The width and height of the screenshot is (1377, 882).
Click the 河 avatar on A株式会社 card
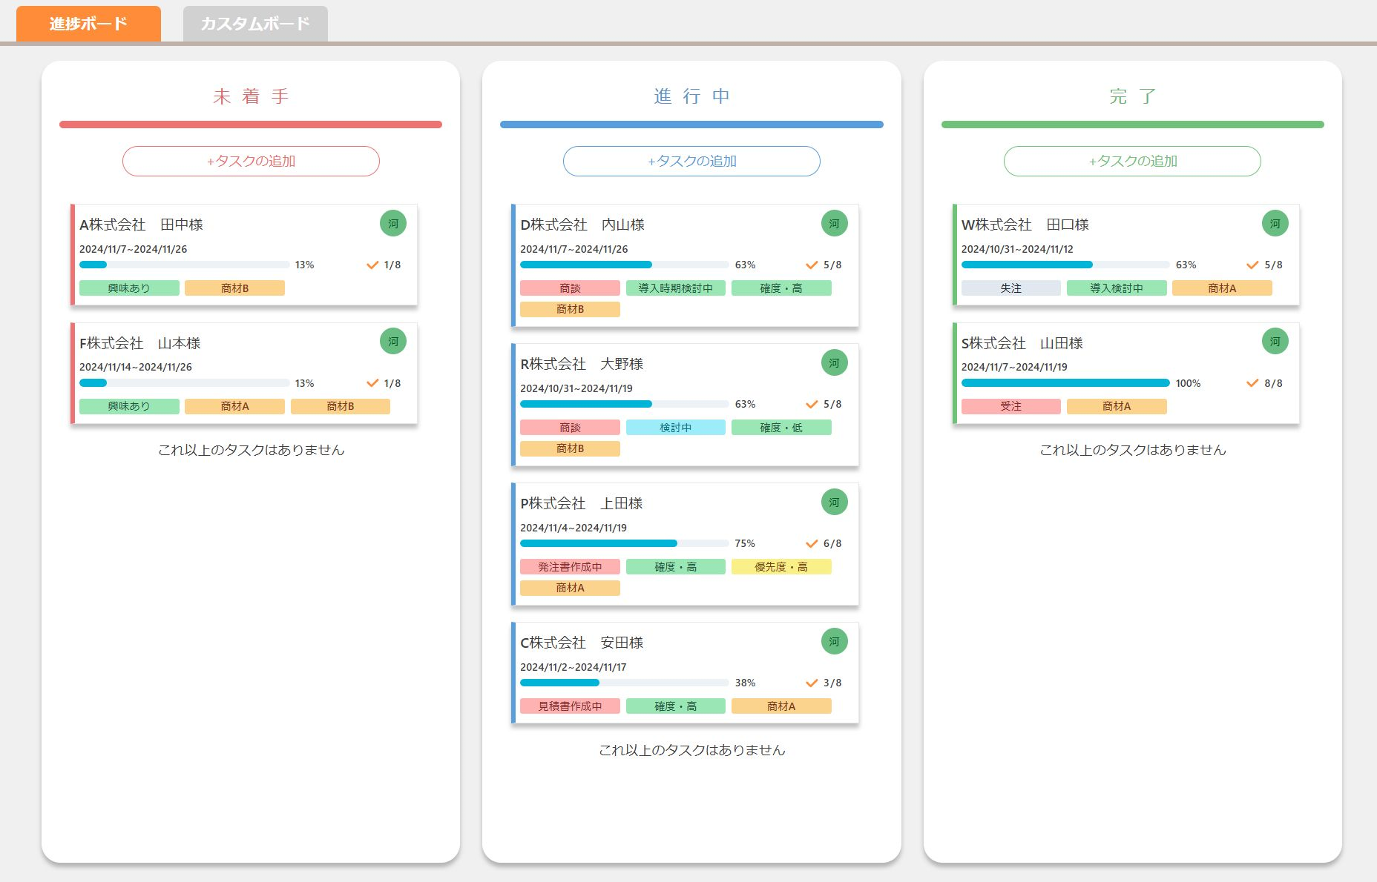[x=392, y=224]
